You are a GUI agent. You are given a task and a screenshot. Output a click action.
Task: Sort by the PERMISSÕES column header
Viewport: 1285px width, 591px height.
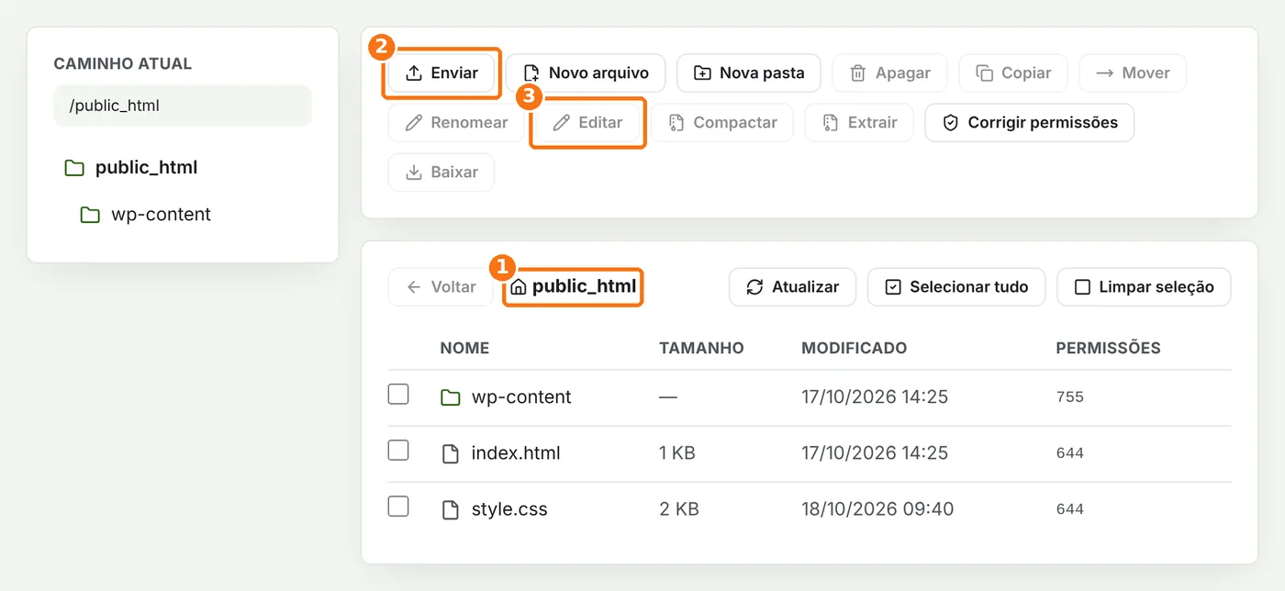pyautogui.click(x=1108, y=348)
